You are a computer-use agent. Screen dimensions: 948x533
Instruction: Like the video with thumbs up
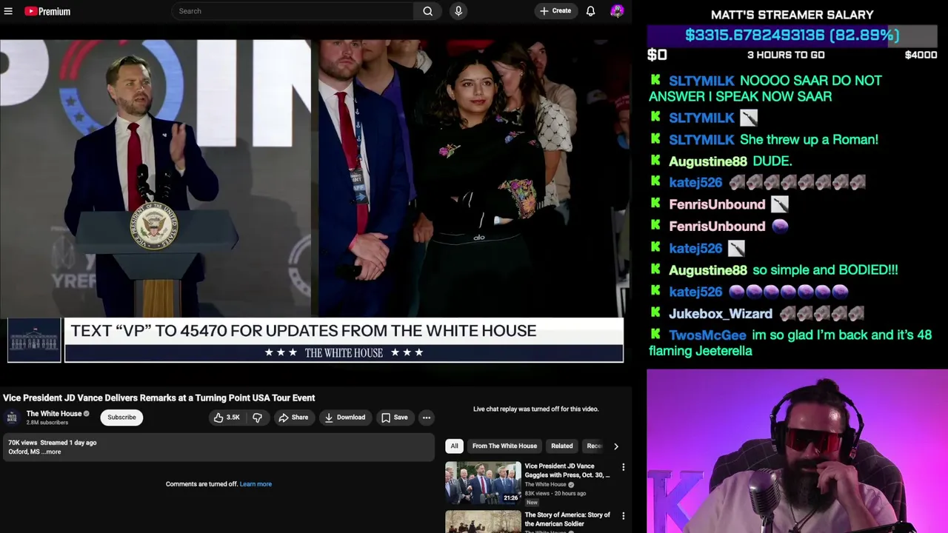[x=226, y=418]
